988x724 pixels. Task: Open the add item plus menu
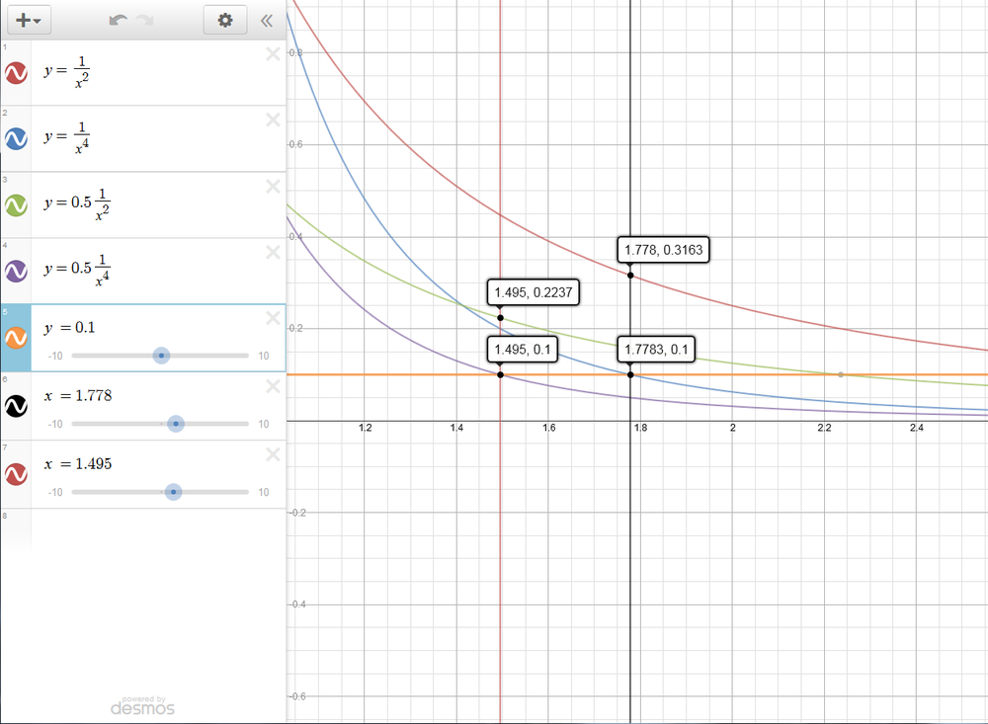(29, 20)
